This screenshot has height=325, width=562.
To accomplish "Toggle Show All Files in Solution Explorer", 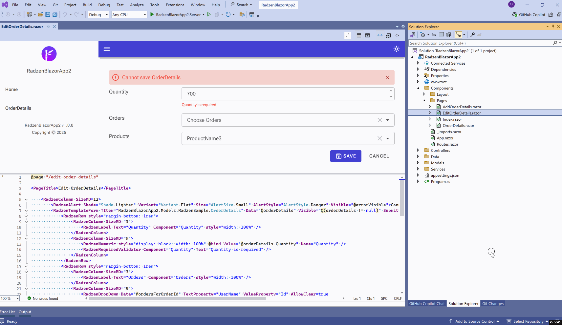I will click(x=448, y=35).
